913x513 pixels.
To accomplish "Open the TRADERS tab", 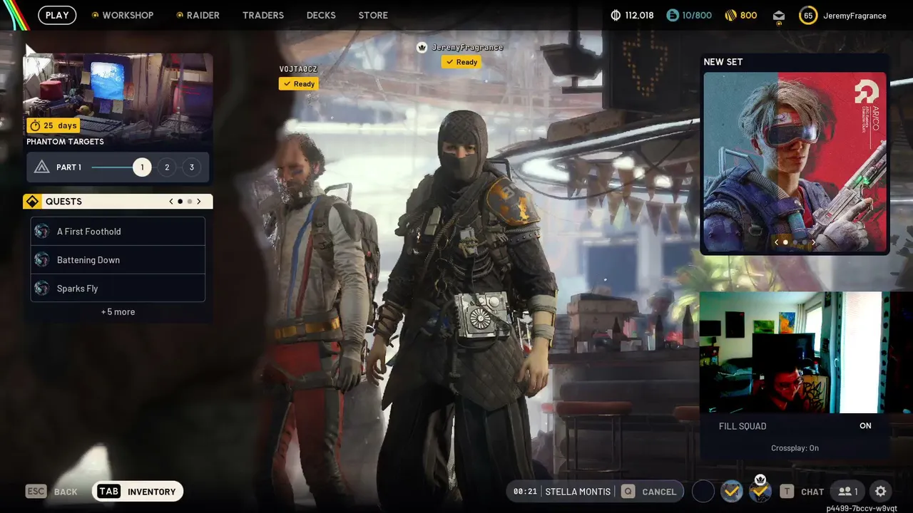I will 263,15.
